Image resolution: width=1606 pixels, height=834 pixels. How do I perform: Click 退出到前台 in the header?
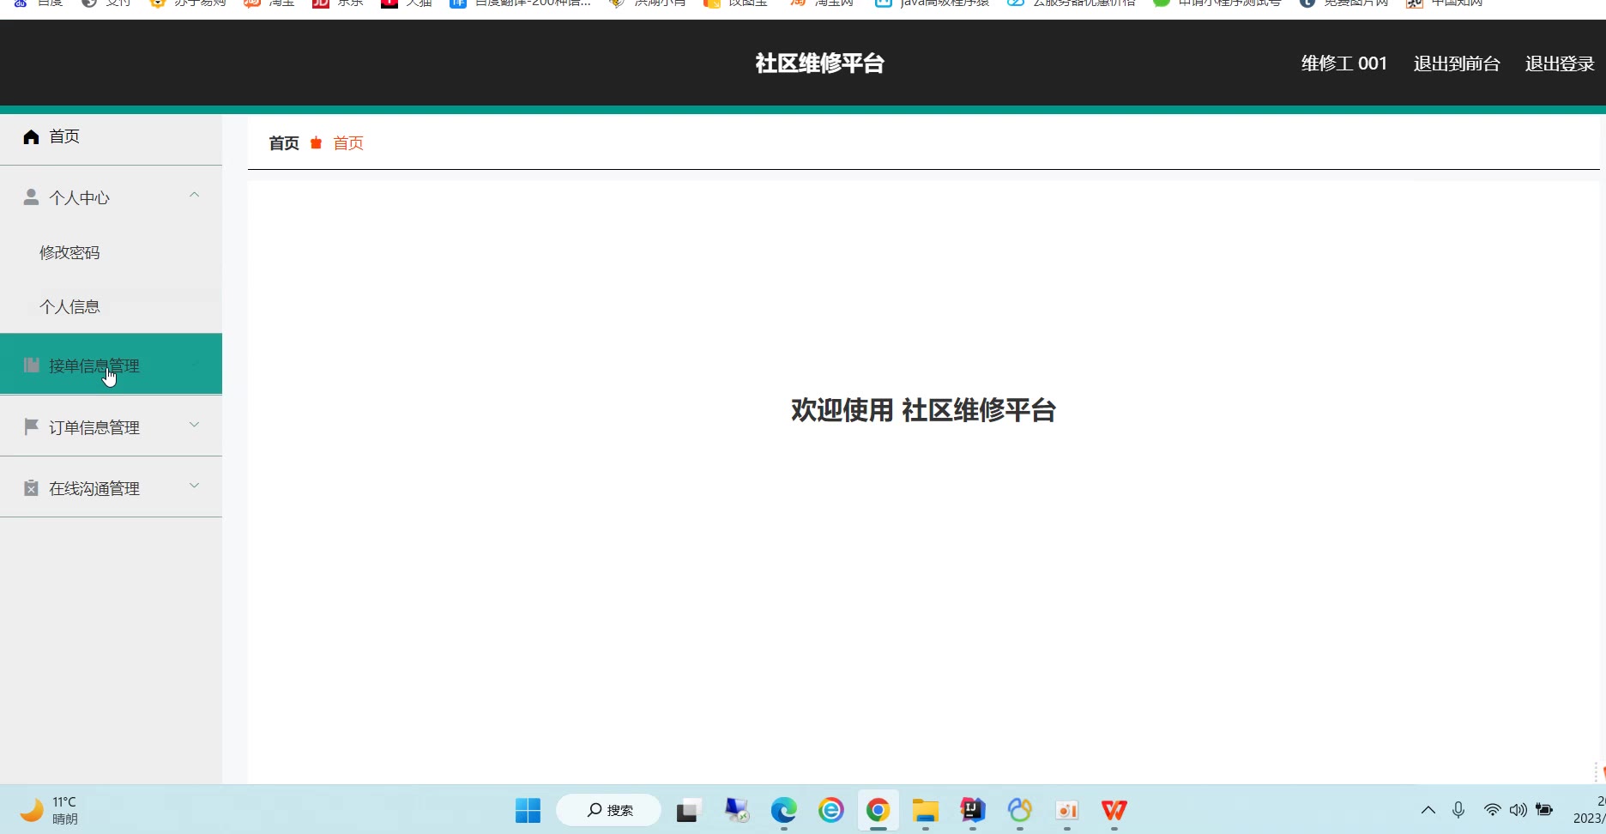[x=1456, y=63]
